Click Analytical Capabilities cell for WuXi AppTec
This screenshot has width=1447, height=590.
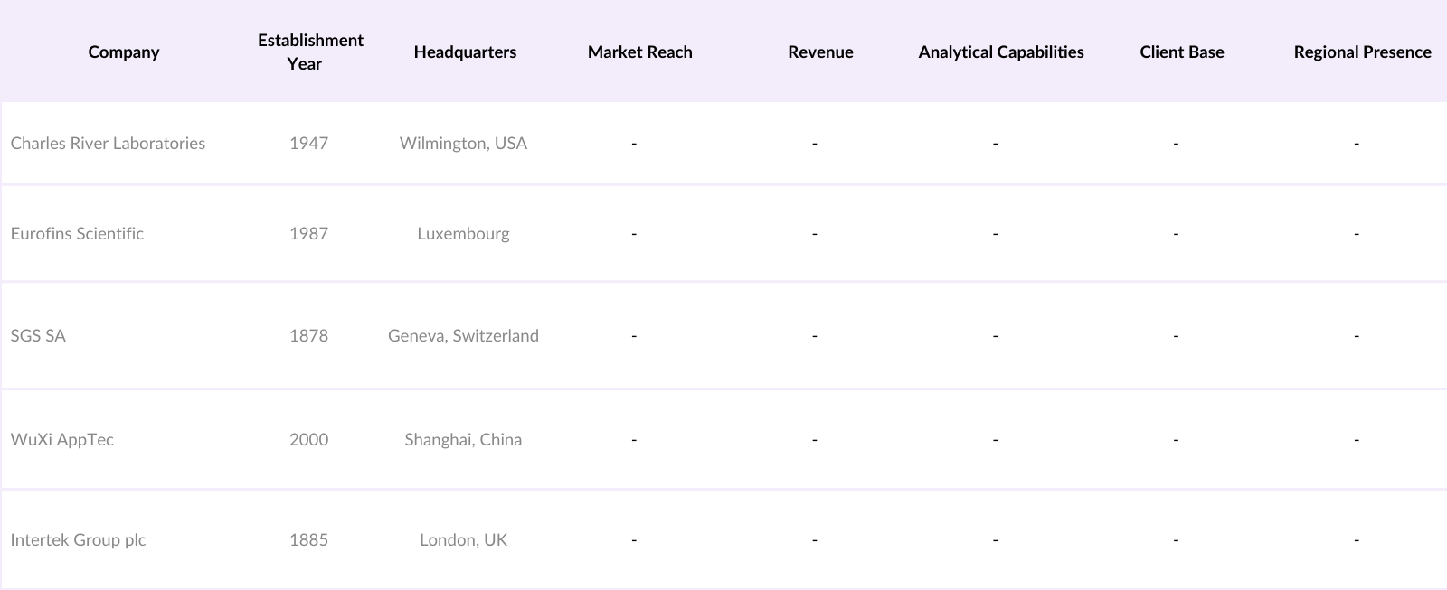pyautogui.click(x=995, y=439)
